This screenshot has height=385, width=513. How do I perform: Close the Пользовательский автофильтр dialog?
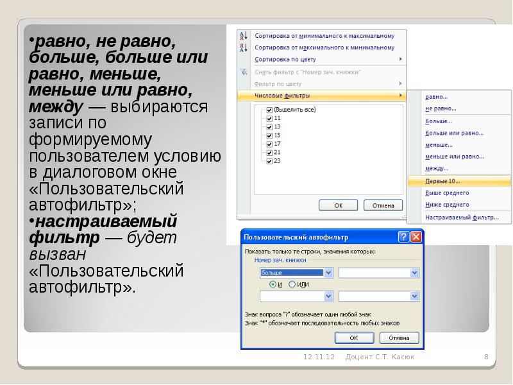tap(416, 237)
